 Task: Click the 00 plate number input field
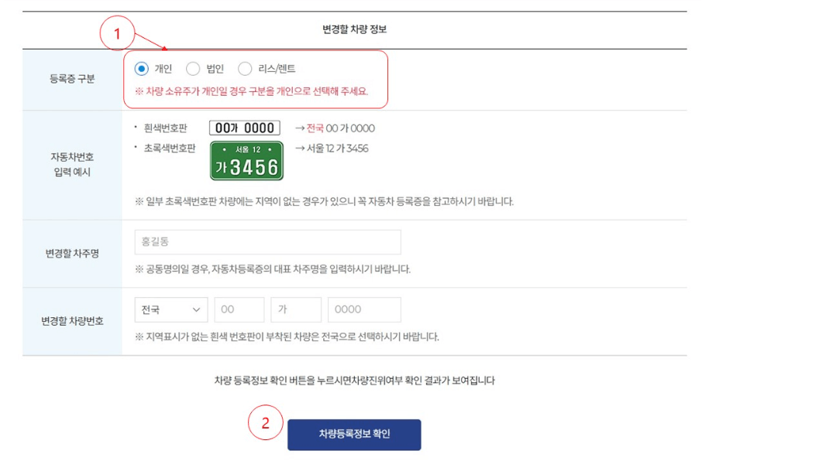tap(239, 309)
